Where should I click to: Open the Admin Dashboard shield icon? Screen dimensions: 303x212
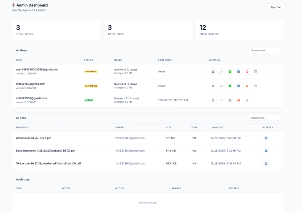(13, 5)
